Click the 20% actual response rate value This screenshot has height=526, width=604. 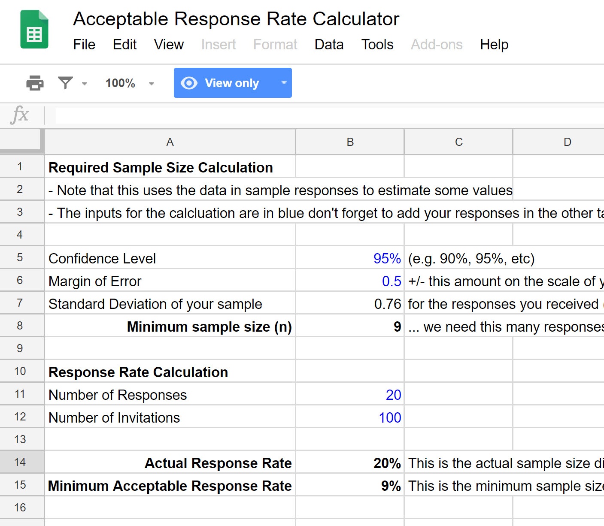click(x=350, y=462)
